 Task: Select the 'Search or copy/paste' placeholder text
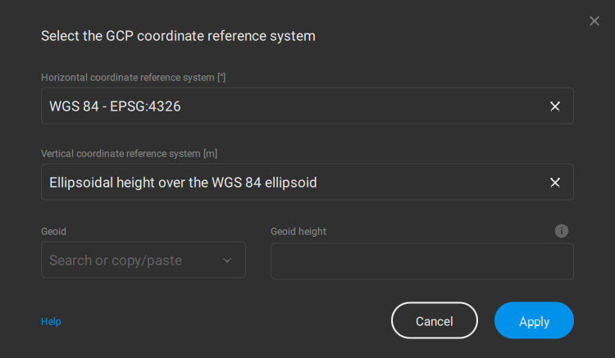[x=116, y=261]
